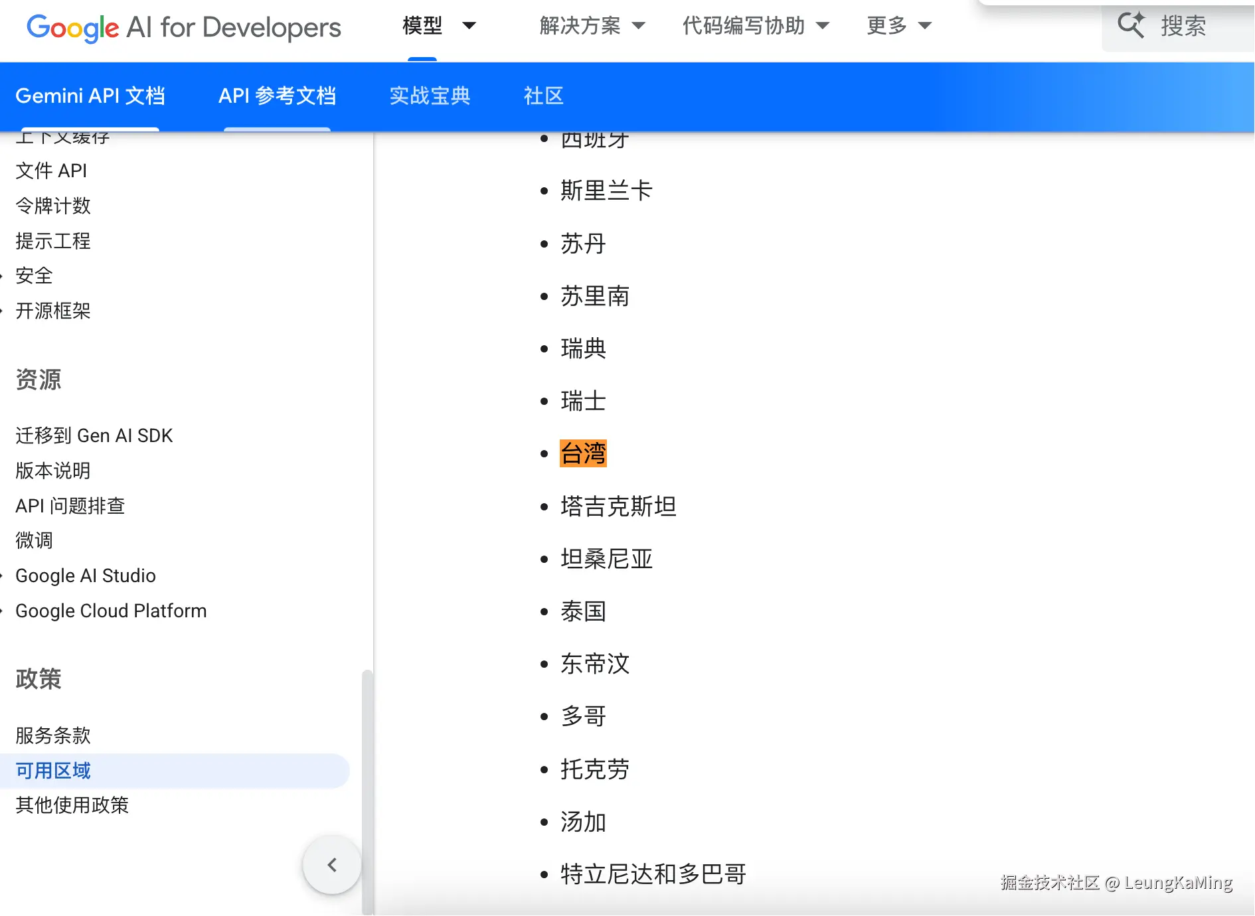Open the 服务条款 page
This screenshot has height=916, width=1255.
pos(52,735)
